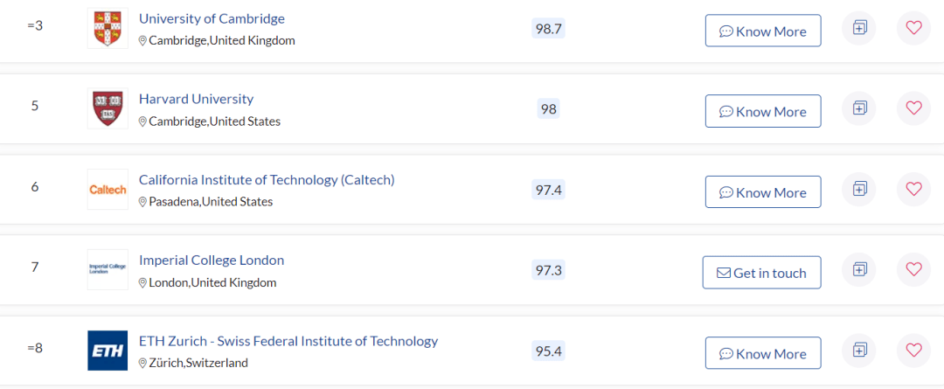Image resolution: width=944 pixels, height=389 pixels.
Task: Click Get in touch for Imperial College
Action: [x=761, y=273]
